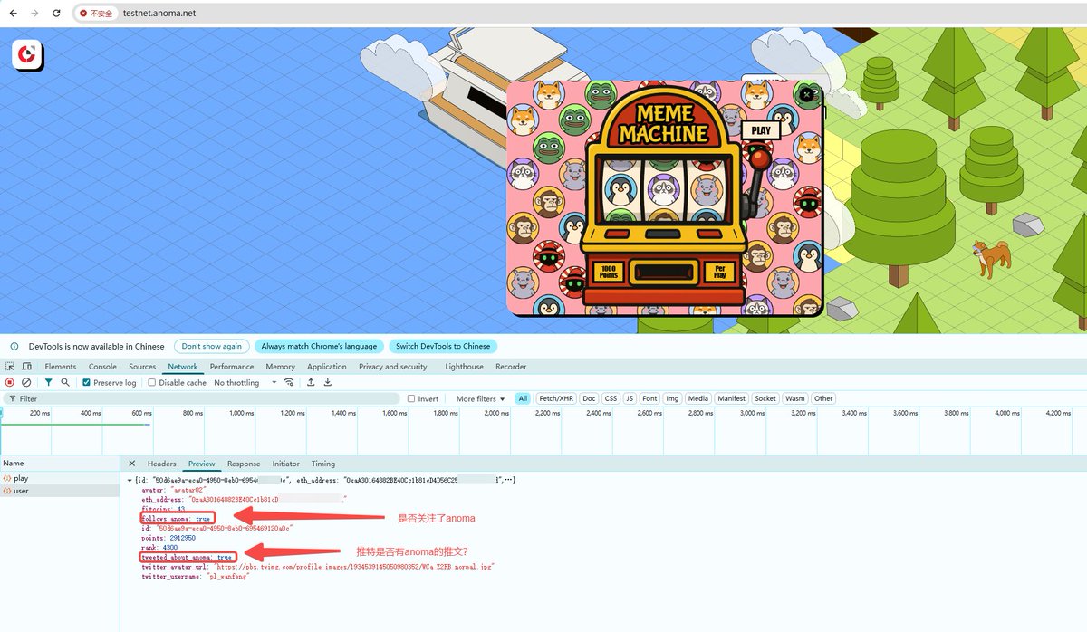
Task: Select the All request type filter
Action: pyautogui.click(x=523, y=398)
